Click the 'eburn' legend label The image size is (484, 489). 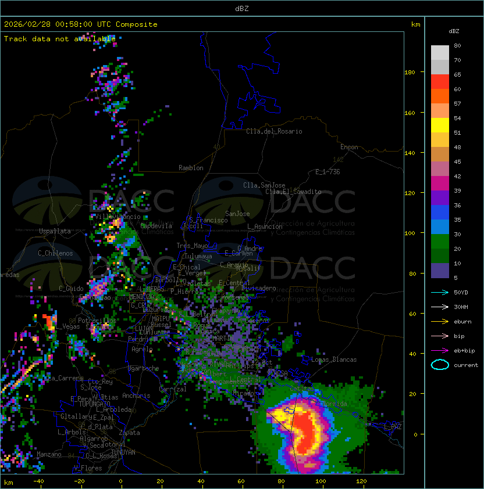(x=462, y=322)
